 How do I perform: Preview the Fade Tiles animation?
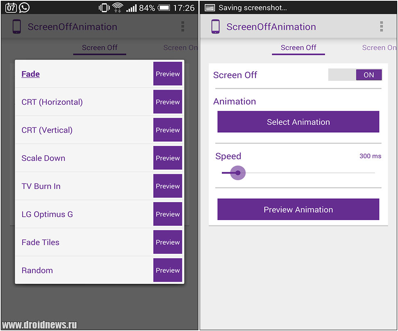pos(168,242)
